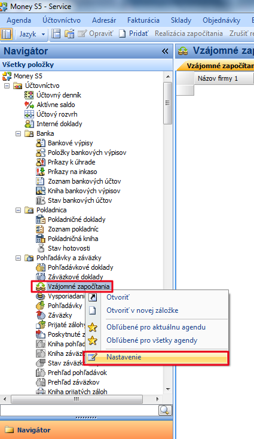254x439 pixels.
Task: Click the Všetky položky header
Action: (x=87, y=65)
